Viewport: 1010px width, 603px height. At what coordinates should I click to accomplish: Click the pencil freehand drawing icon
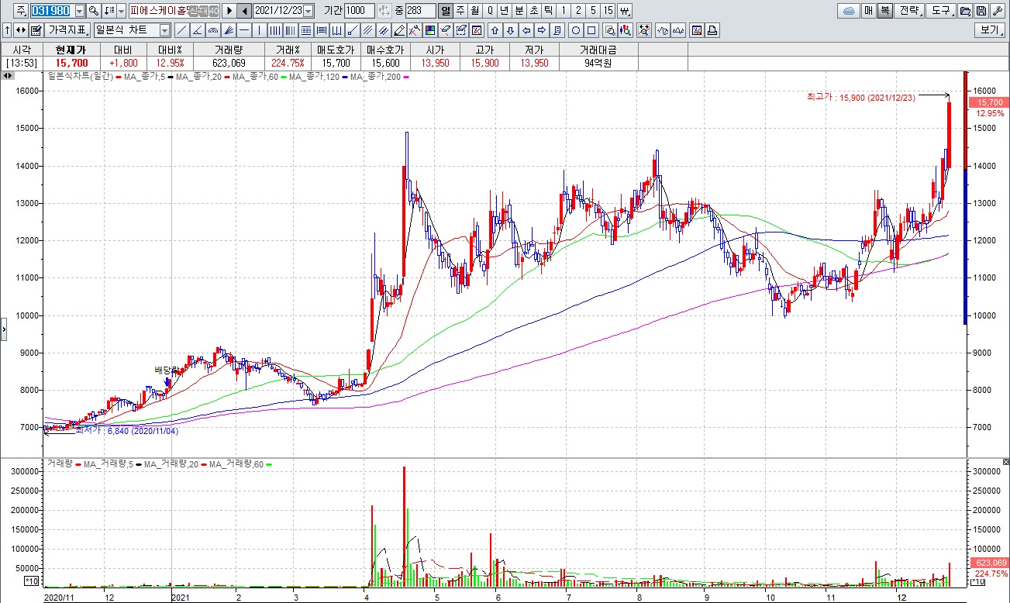click(399, 30)
